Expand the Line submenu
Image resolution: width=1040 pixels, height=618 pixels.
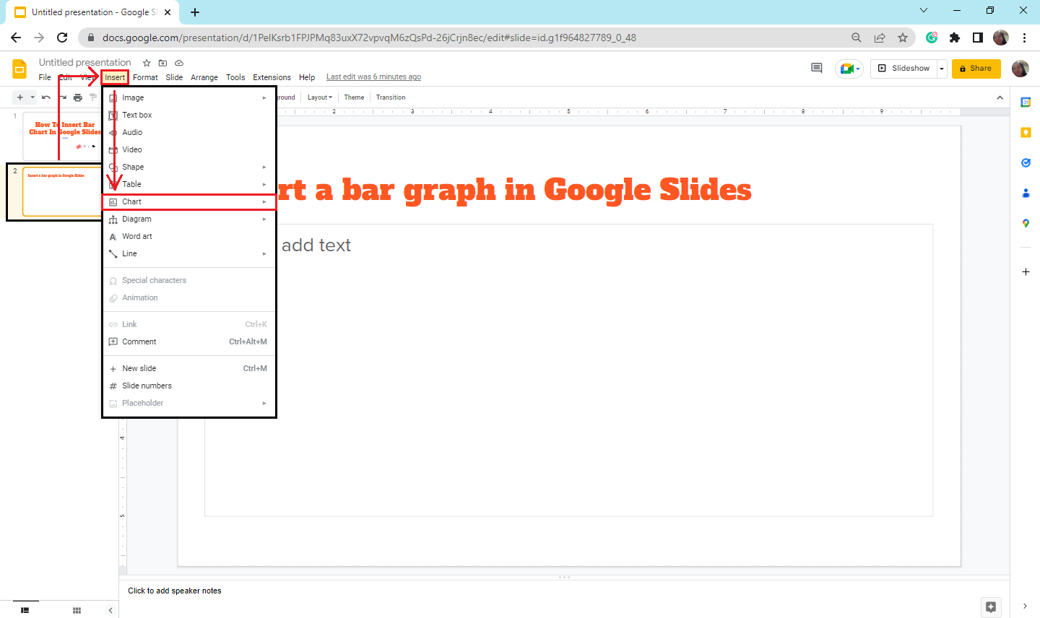(x=189, y=253)
